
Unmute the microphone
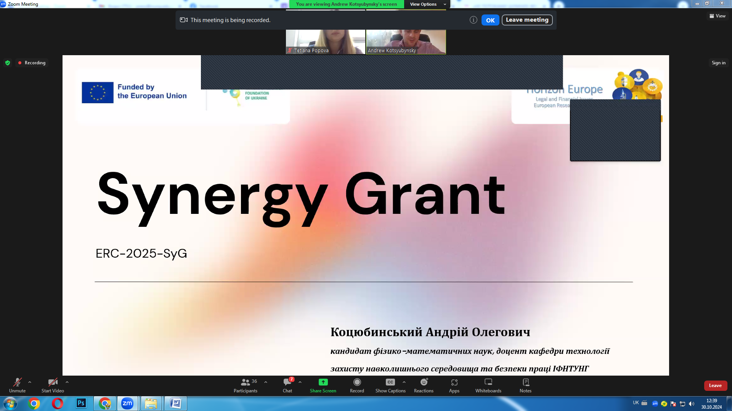(18, 385)
